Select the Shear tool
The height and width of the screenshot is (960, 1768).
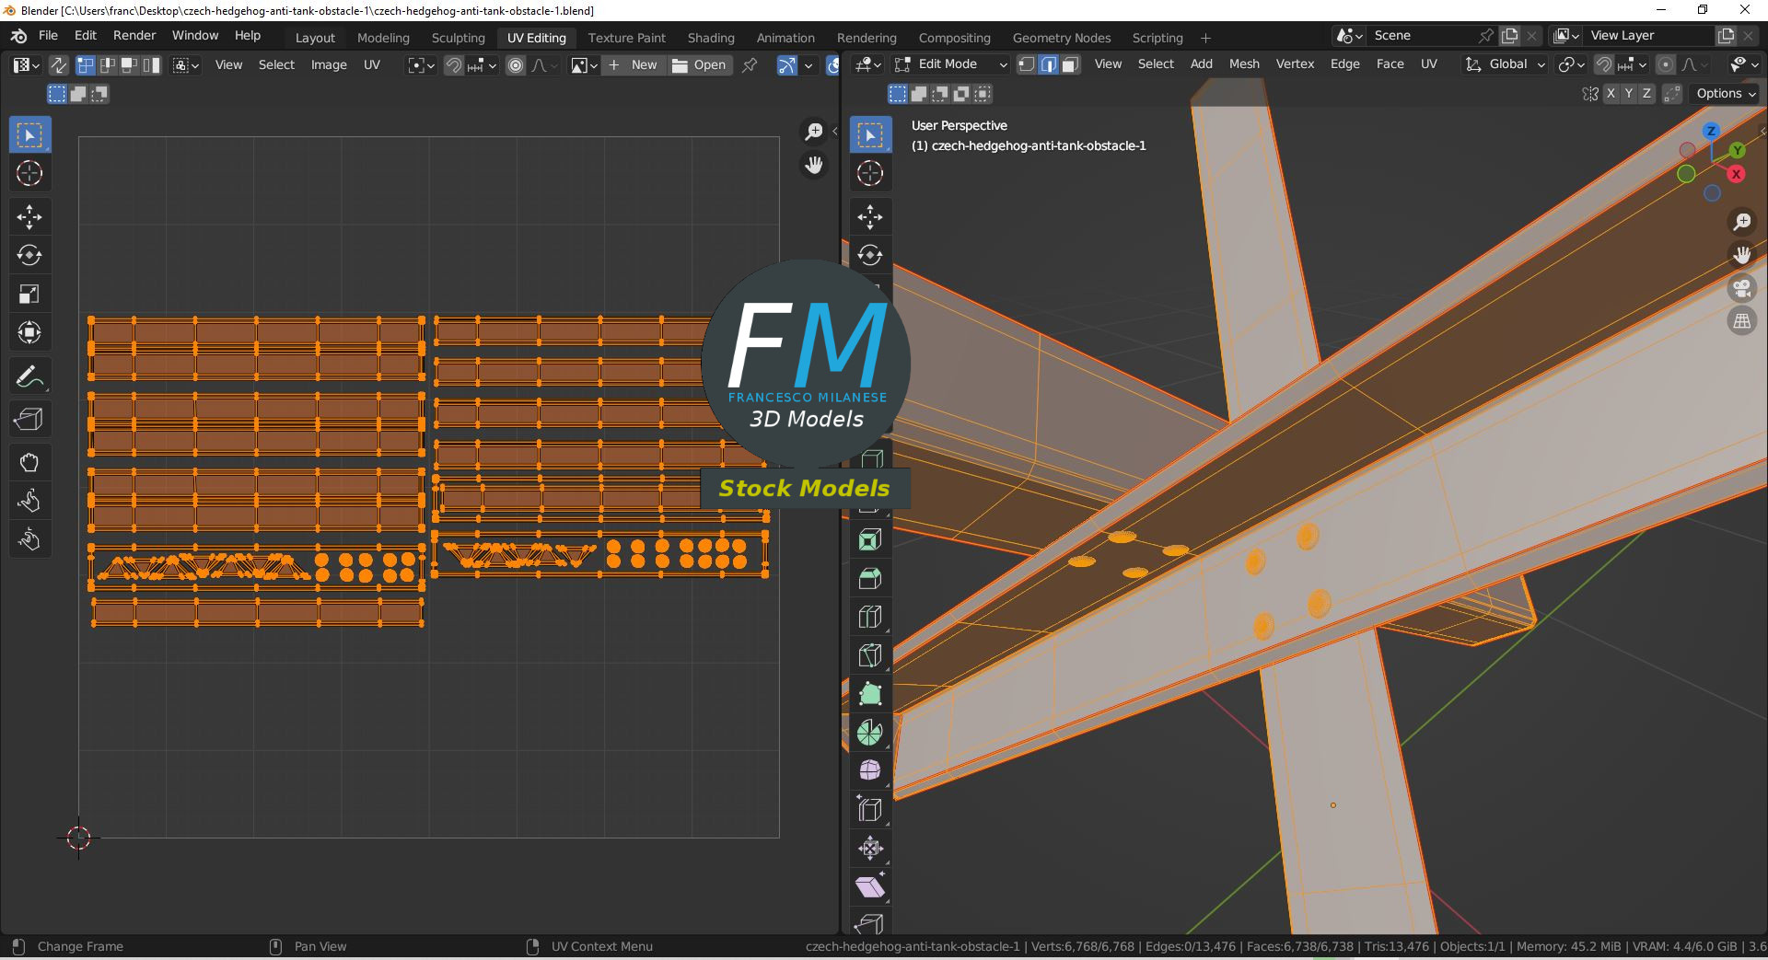coord(870,886)
